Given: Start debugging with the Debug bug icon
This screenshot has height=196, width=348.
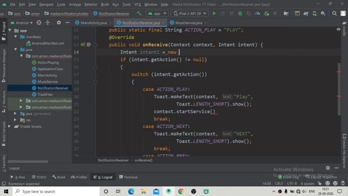Looking at the screenshot, I should (240, 14).
